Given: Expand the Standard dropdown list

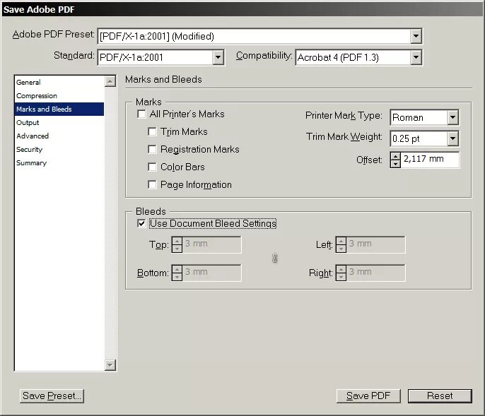Looking at the screenshot, I should 218,57.
